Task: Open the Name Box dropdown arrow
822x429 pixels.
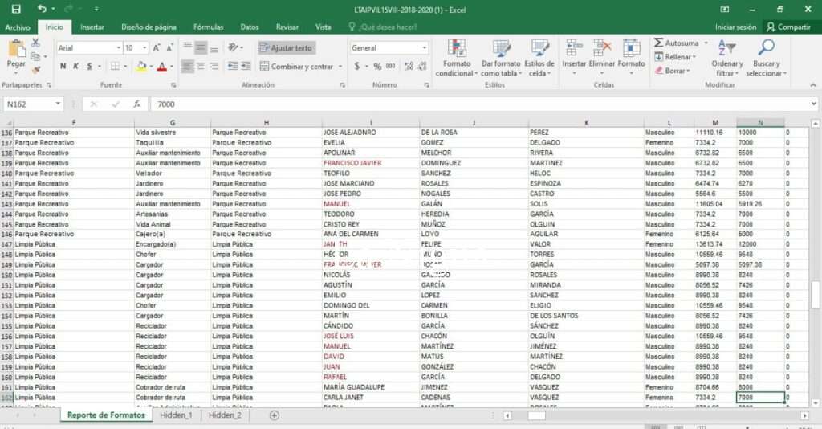Action: pyautogui.click(x=58, y=104)
